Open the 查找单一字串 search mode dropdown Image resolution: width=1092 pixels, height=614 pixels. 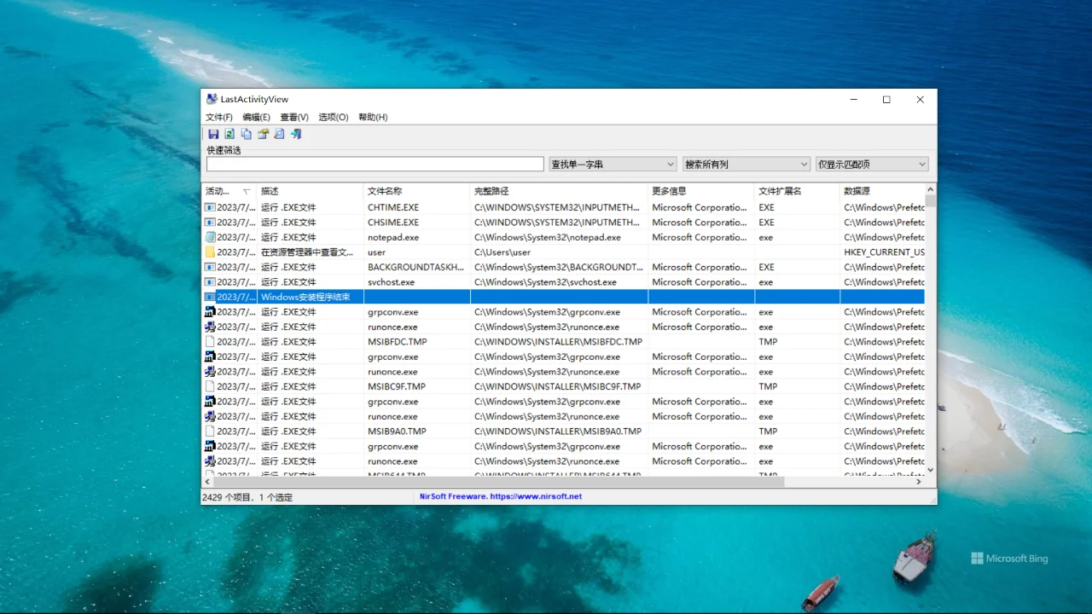(613, 164)
